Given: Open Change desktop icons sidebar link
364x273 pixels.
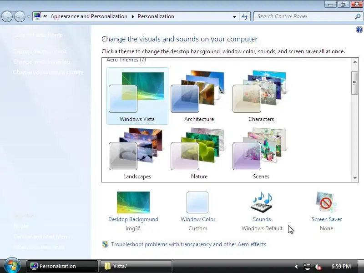Looking at the screenshot, I should [40, 51].
